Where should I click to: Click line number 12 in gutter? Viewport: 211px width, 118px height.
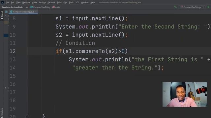coord(13,51)
